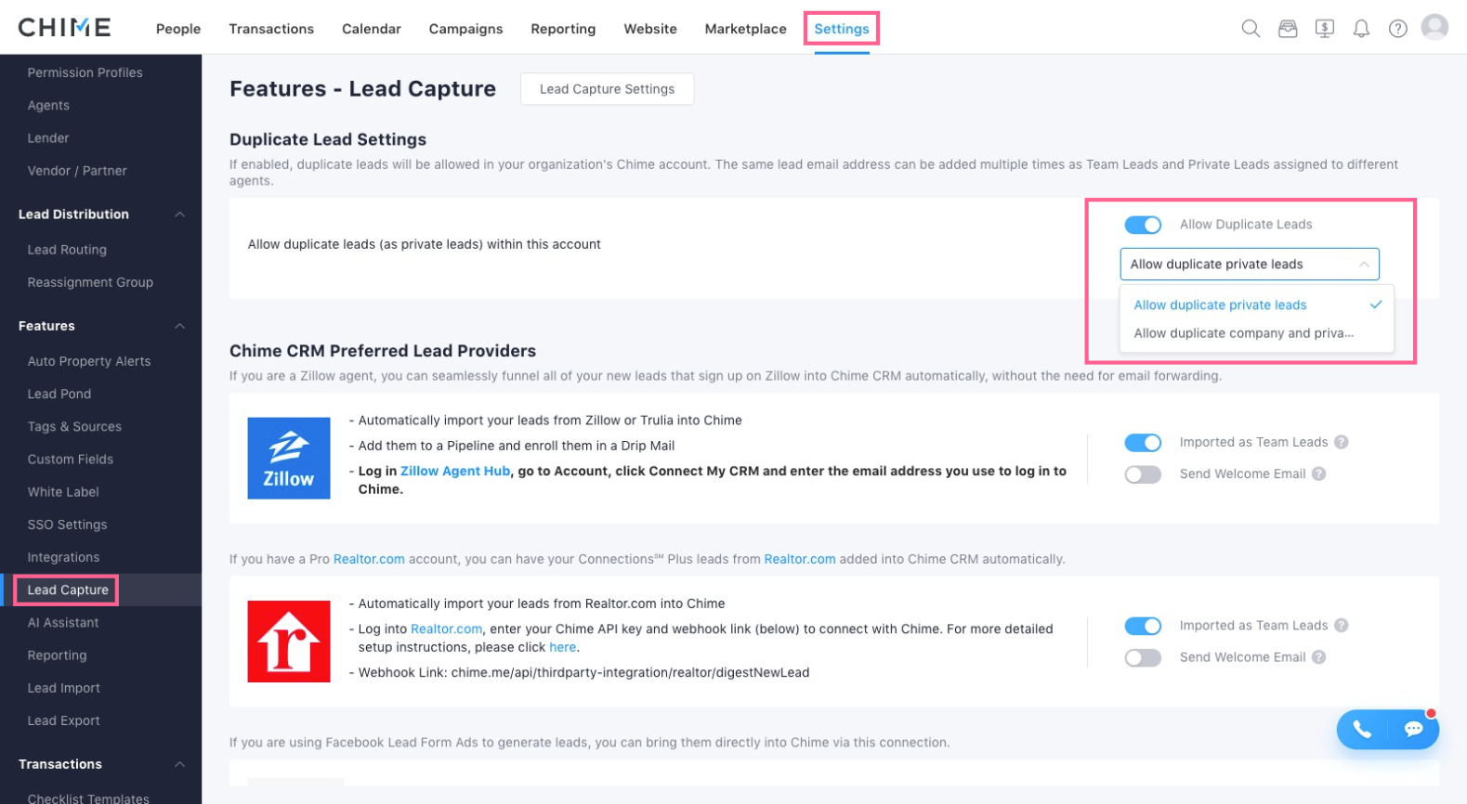
Task: Toggle Realtor.com Imported as Team Leads switch
Action: (x=1143, y=626)
